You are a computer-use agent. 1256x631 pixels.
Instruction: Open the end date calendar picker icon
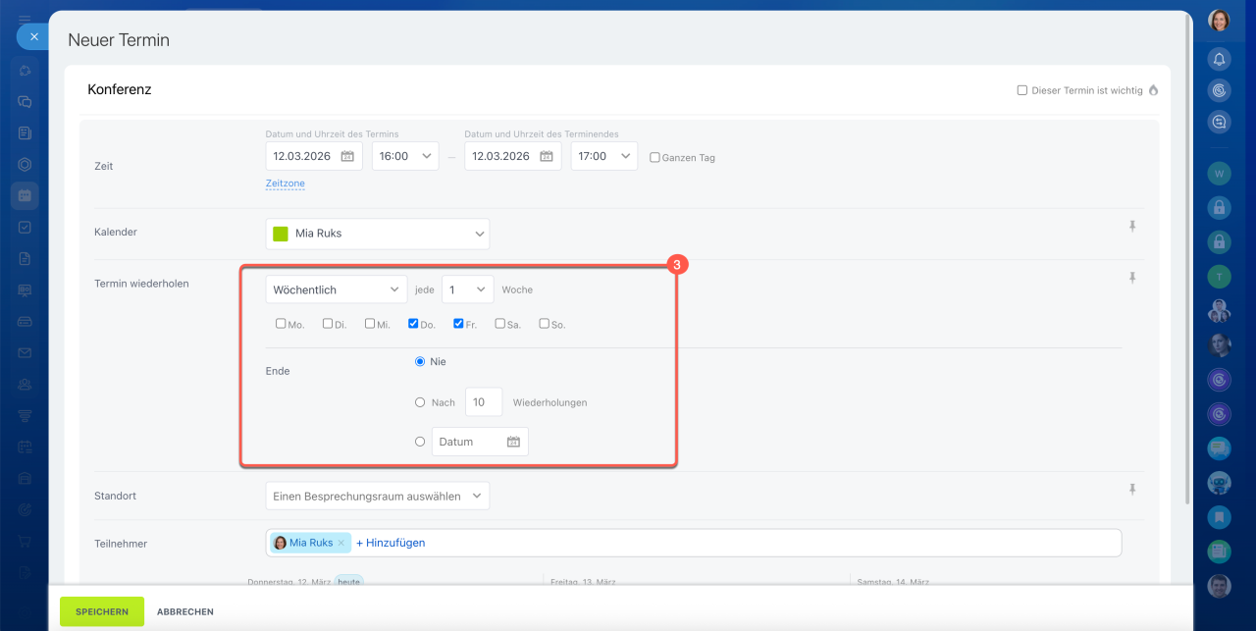tap(546, 156)
